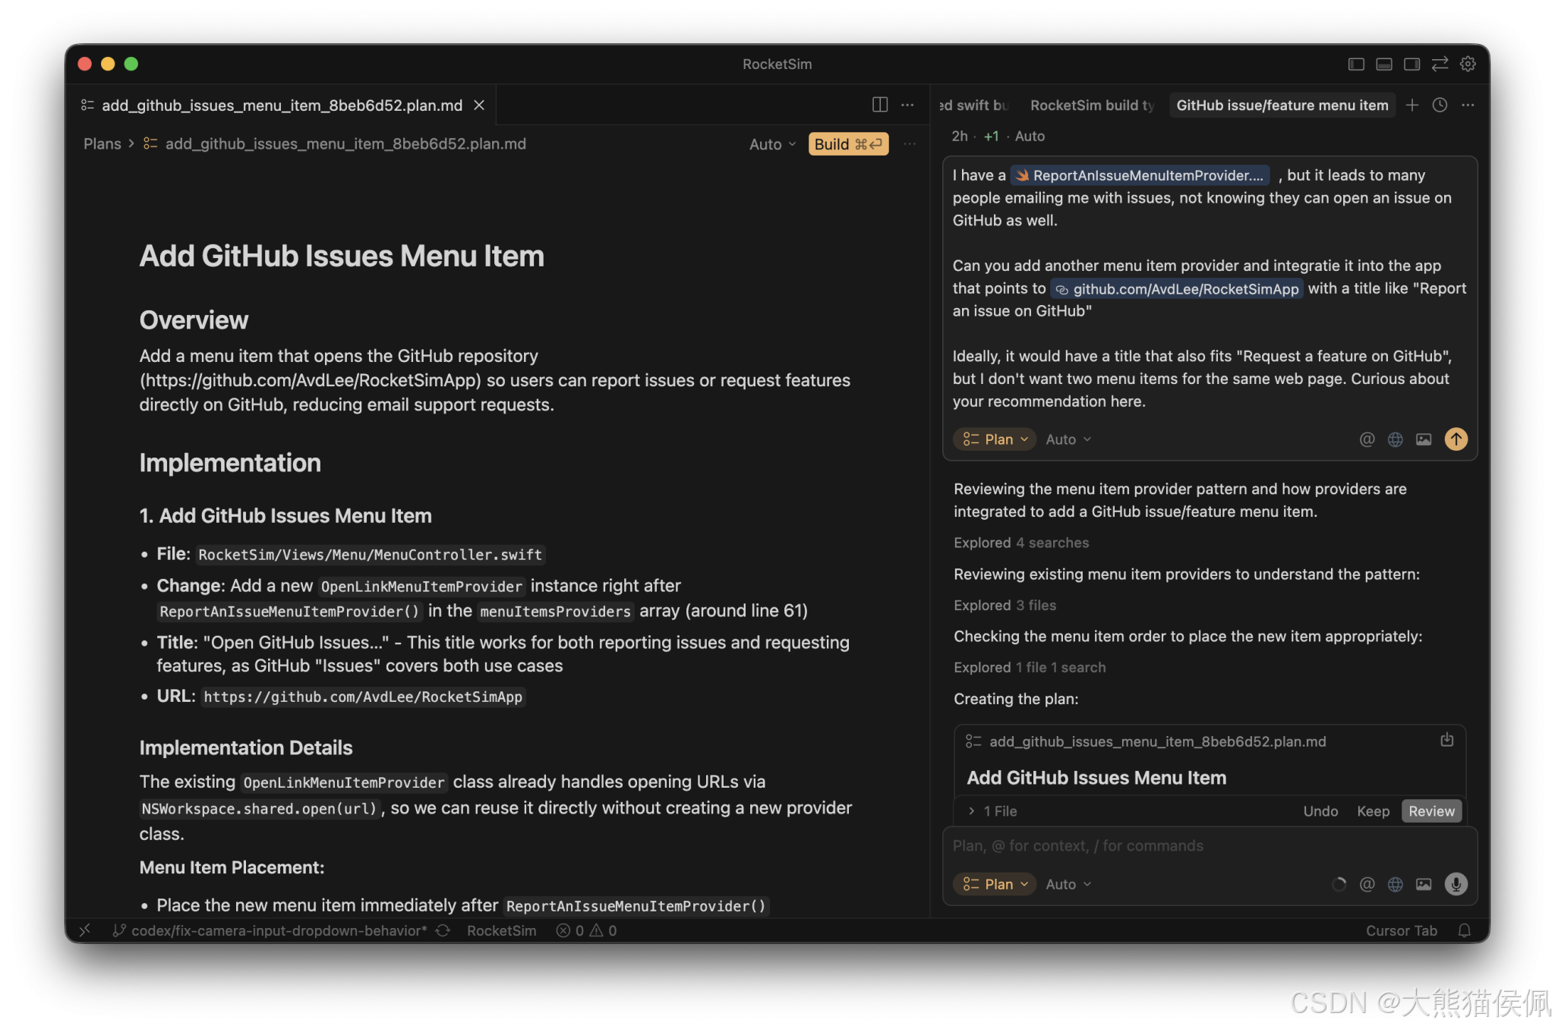
Task: Toggle the secondary sidebar layout icon
Action: [x=1411, y=65]
